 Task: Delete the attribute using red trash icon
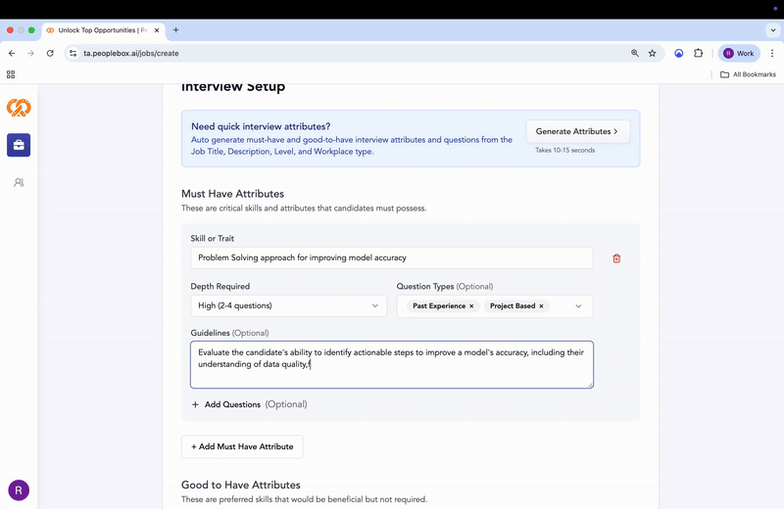(616, 258)
